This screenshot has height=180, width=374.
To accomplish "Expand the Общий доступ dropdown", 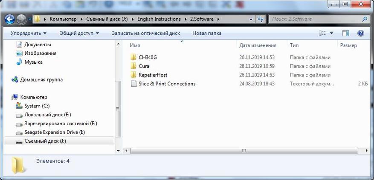I will [x=79, y=33].
